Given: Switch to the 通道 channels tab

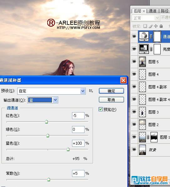Looking at the screenshot, I should point(153,11).
